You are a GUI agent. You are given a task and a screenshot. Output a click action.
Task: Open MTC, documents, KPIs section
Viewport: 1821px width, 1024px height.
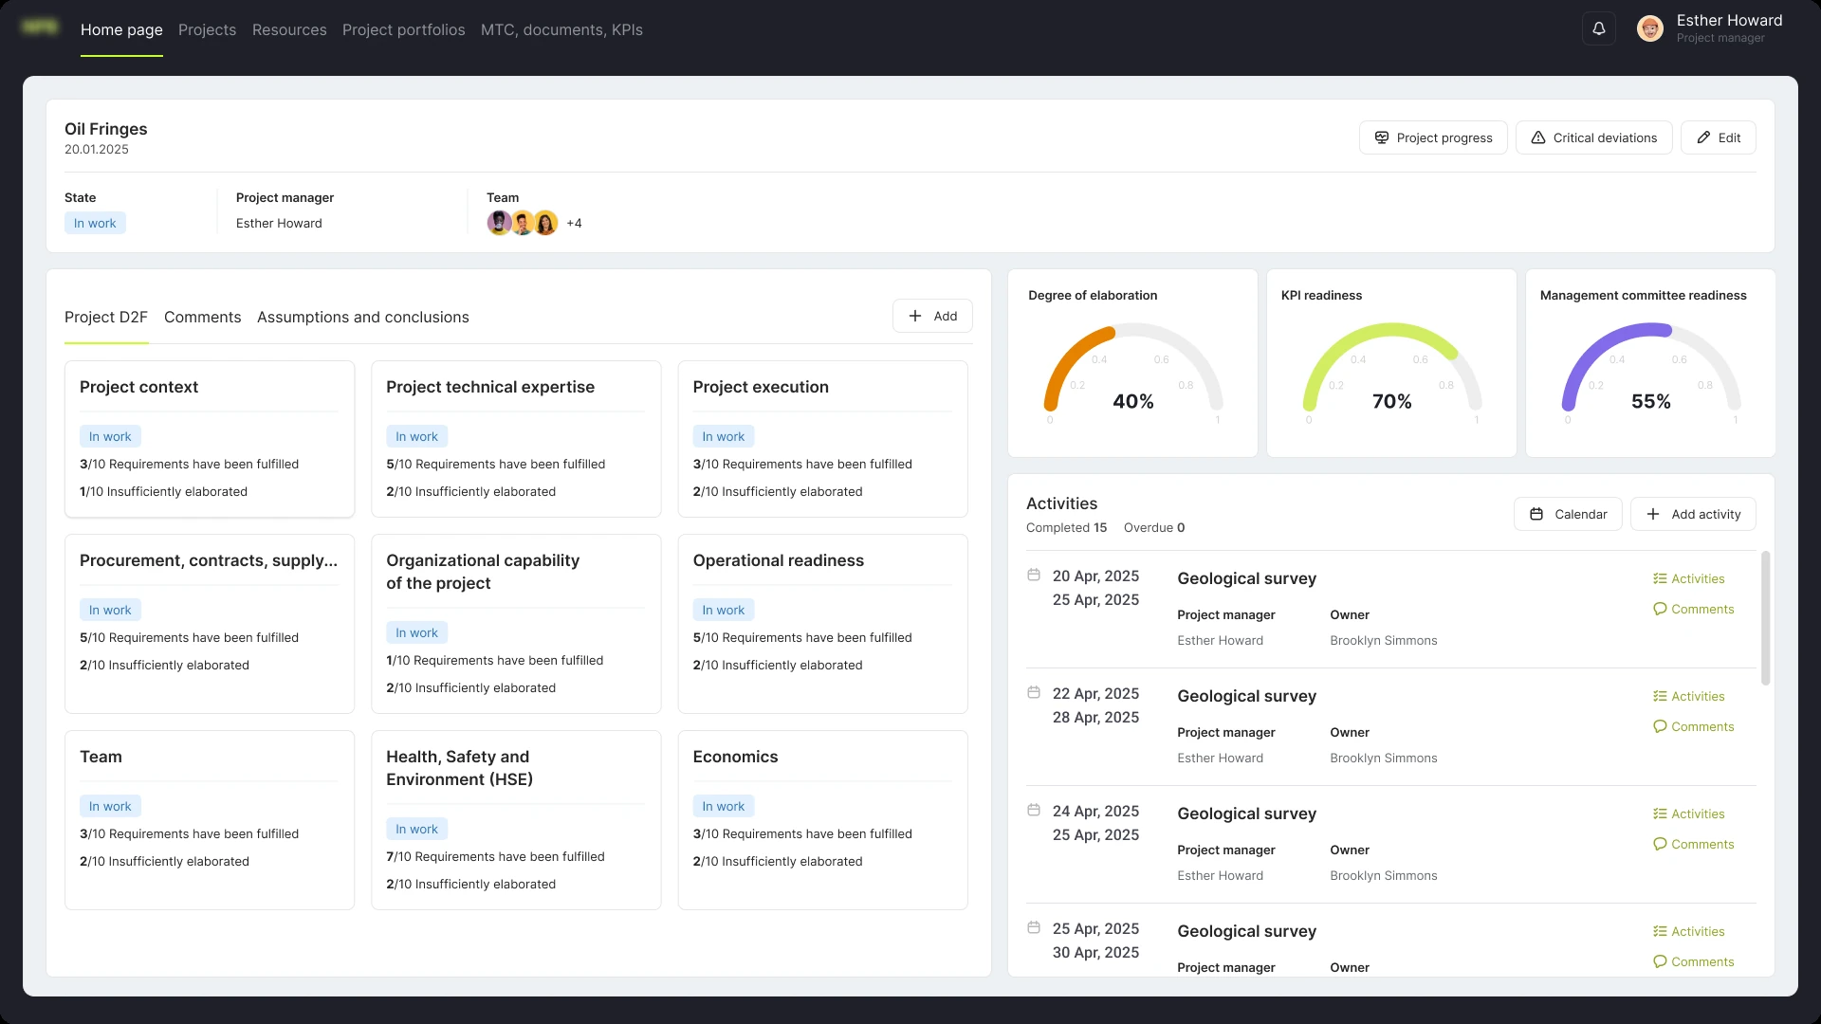(x=561, y=30)
